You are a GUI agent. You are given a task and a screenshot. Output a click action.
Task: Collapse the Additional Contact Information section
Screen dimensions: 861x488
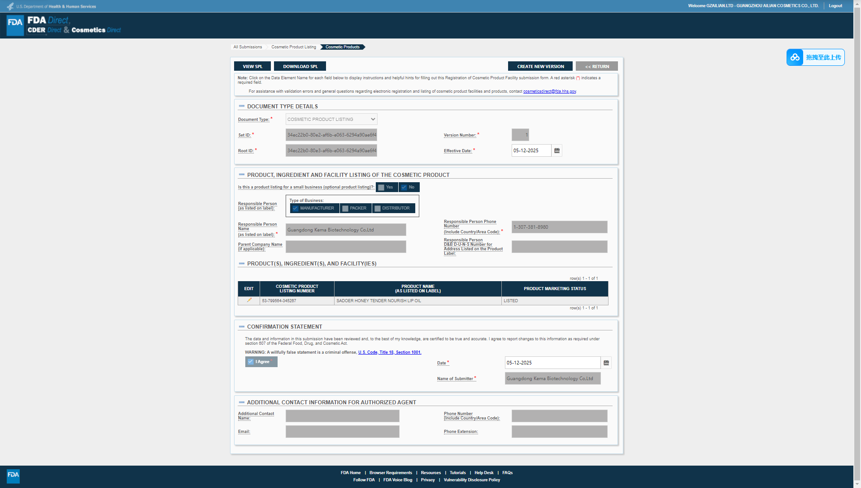click(242, 402)
